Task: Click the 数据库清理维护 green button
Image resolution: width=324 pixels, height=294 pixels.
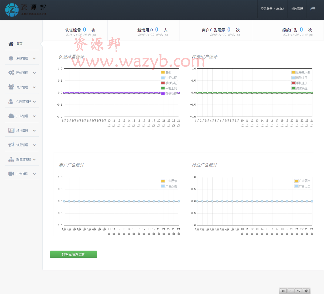Action: coord(73,254)
